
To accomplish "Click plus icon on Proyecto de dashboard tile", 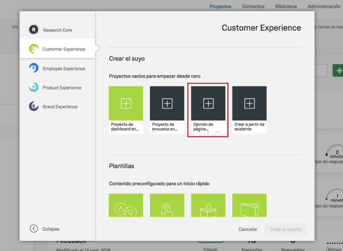I will (126, 103).
